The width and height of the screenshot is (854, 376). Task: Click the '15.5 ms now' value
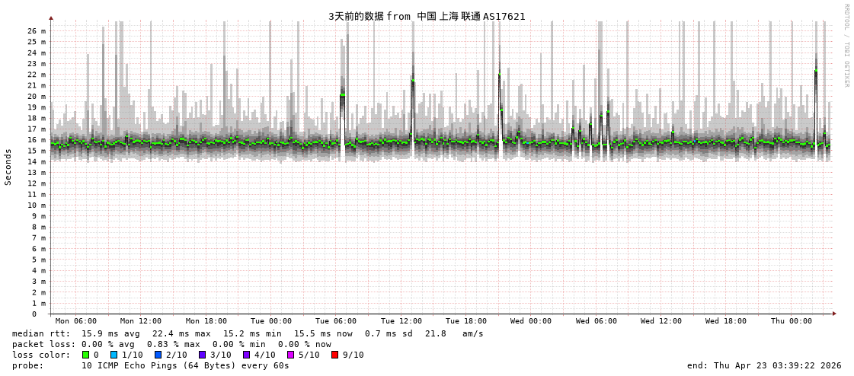323,333
